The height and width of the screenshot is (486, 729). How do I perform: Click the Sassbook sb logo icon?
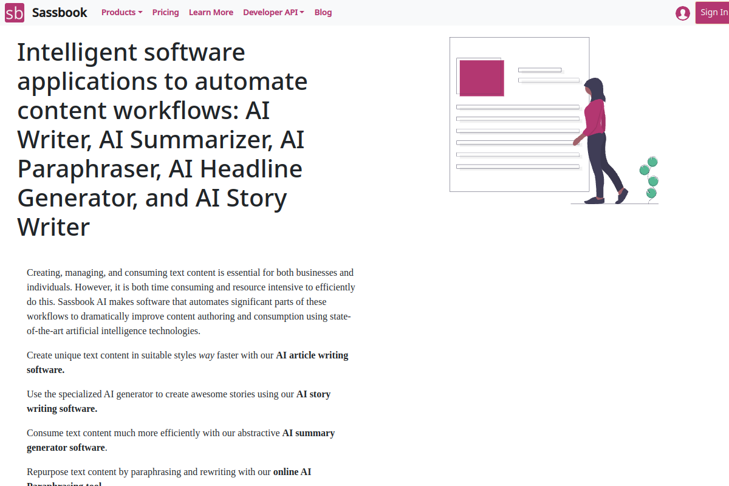(15, 12)
